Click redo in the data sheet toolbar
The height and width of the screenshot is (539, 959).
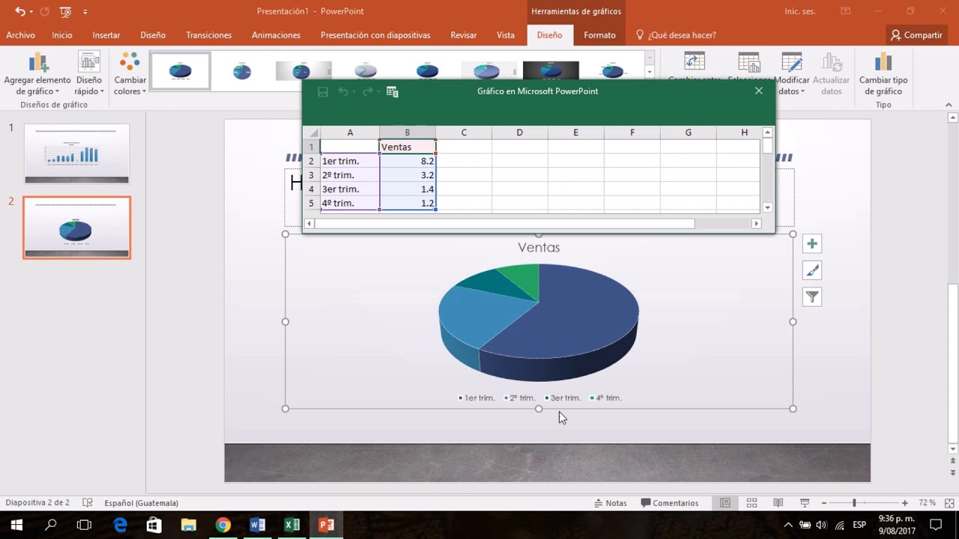(367, 91)
